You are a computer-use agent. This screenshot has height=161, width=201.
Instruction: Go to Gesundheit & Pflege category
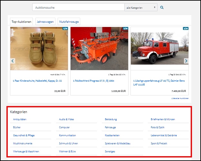click(x=24, y=135)
